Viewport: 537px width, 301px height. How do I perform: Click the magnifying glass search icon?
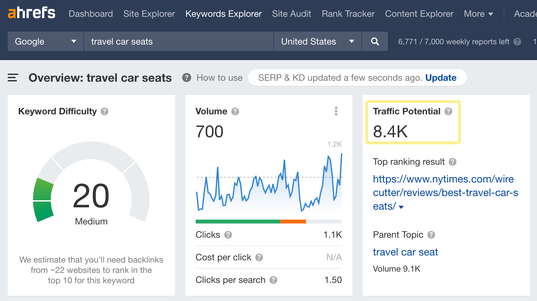[x=375, y=41]
